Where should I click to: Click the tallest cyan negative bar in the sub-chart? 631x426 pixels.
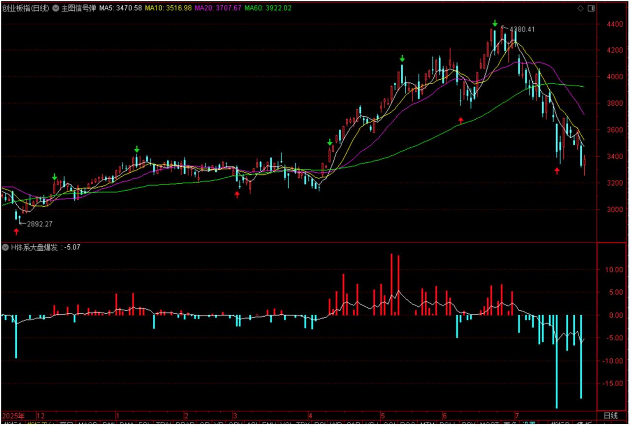pyautogui.click(x=557, y=361)
